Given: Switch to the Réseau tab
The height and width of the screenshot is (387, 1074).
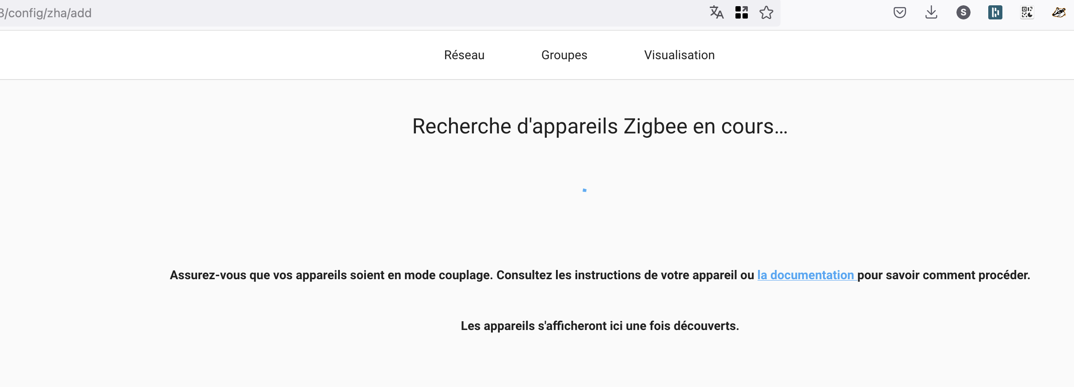Looking at the screenshot, I should tap(464, 55).
